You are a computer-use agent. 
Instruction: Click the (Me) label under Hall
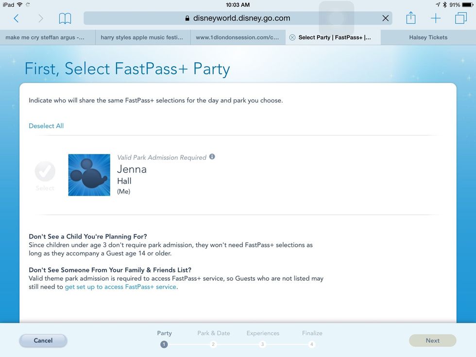pos(123,191)
